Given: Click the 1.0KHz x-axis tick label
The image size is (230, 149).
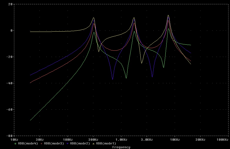Looking at the screenshot, I should [121, 139].
